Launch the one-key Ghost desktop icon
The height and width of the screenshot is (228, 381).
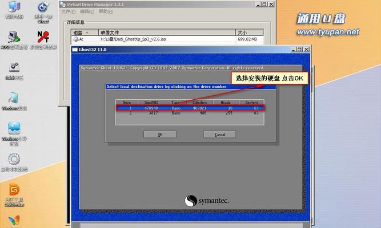point(43,7)
